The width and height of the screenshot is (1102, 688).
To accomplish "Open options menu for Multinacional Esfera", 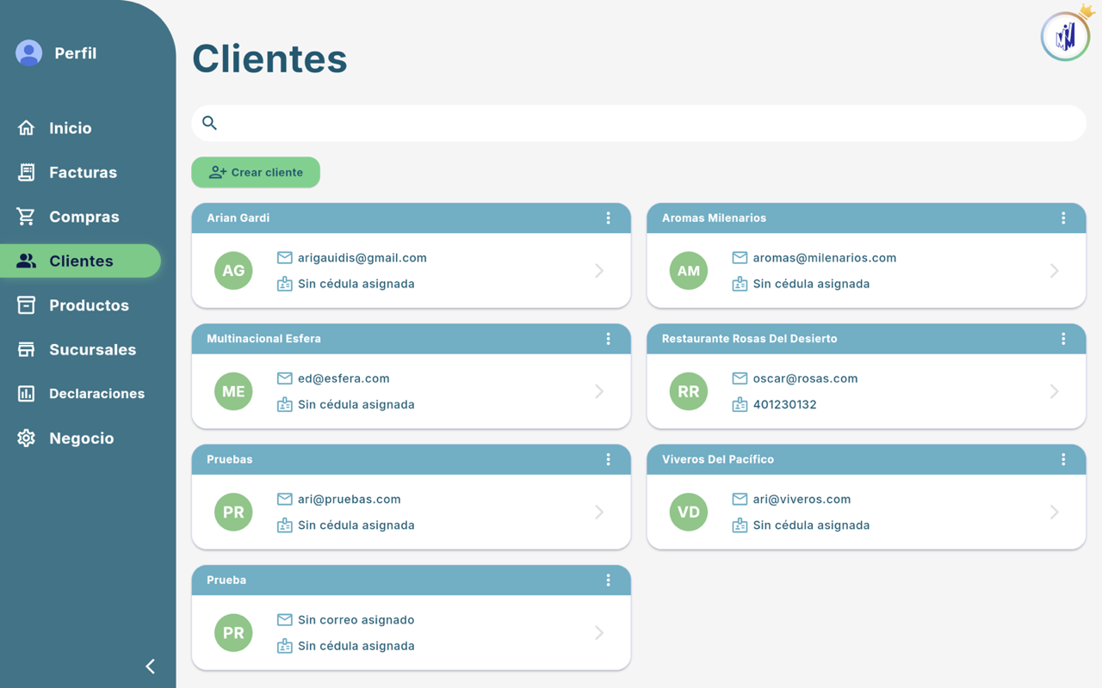I will [608, 339].
